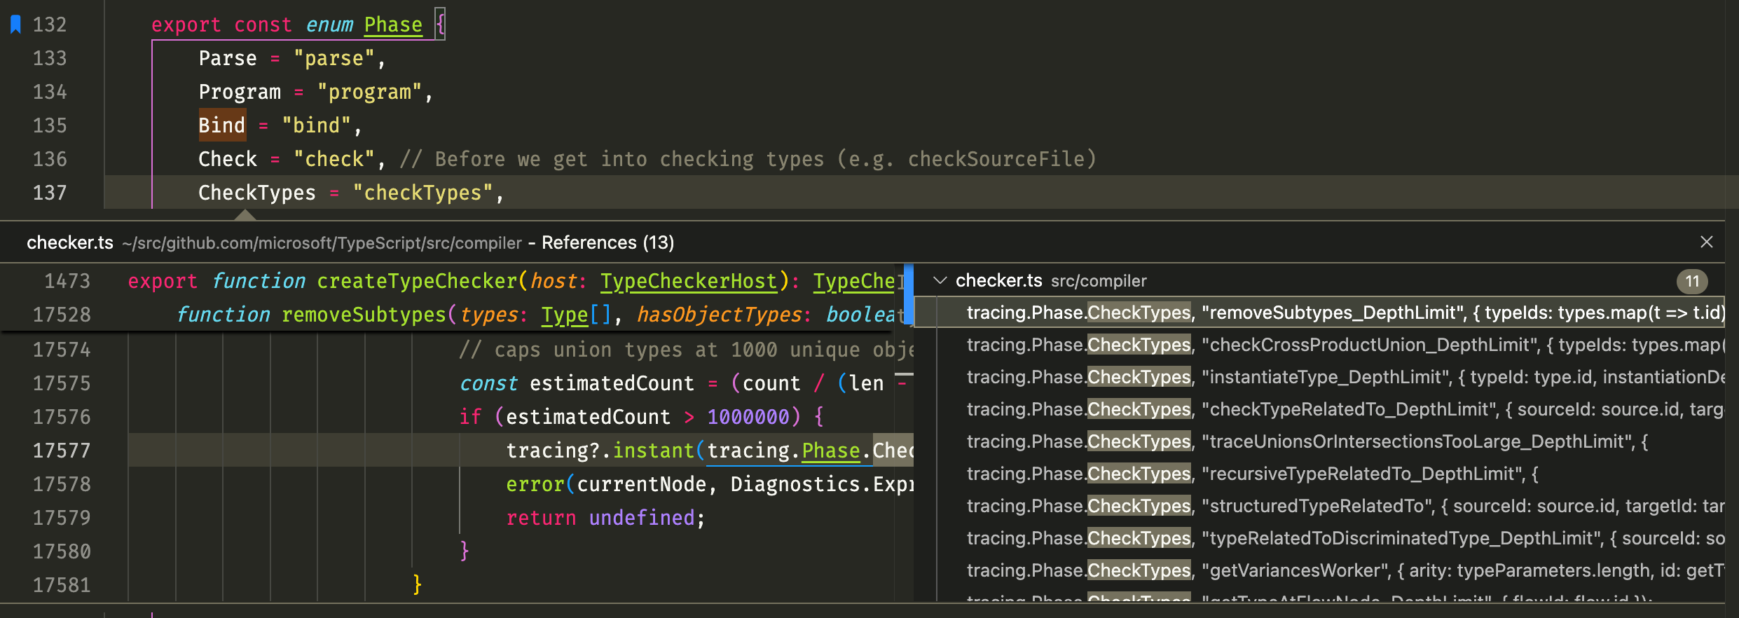This screenshot has width=1739, height=618.
Task: Select the getVariancesWorker reference
Action: pos(1331,570)
